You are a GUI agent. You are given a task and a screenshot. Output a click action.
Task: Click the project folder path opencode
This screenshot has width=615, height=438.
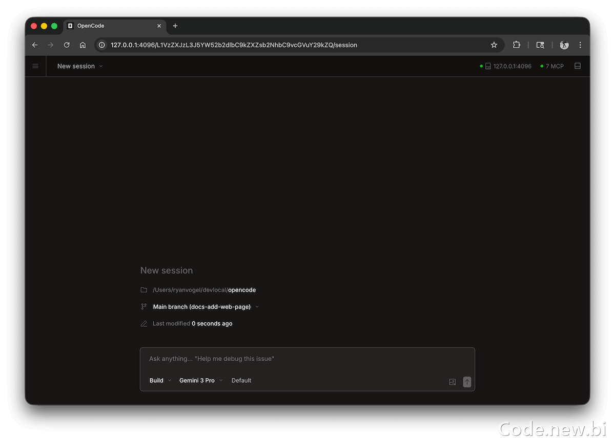[204, 290]
